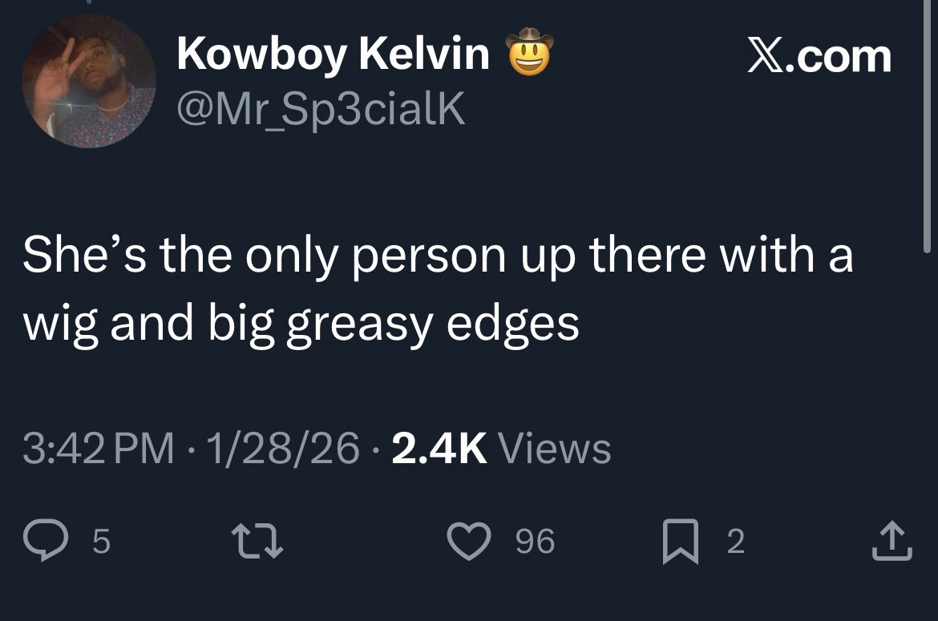The height and width of the screenshot is (621, 938).
Task: Click the 96 likes count
Action: [534, 542]
